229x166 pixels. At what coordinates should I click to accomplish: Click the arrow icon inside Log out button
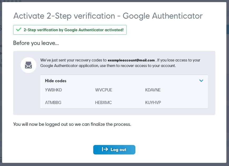[x=105, y=149]
